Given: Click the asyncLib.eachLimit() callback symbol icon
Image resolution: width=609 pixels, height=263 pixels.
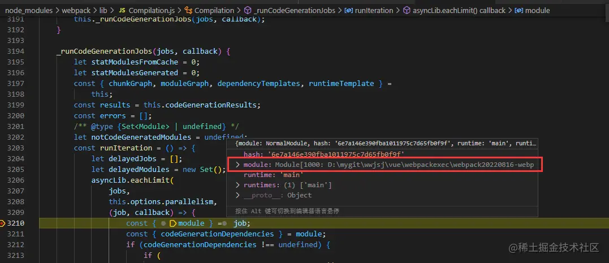Looking at the screenshot, I should (x=407, y=11).
